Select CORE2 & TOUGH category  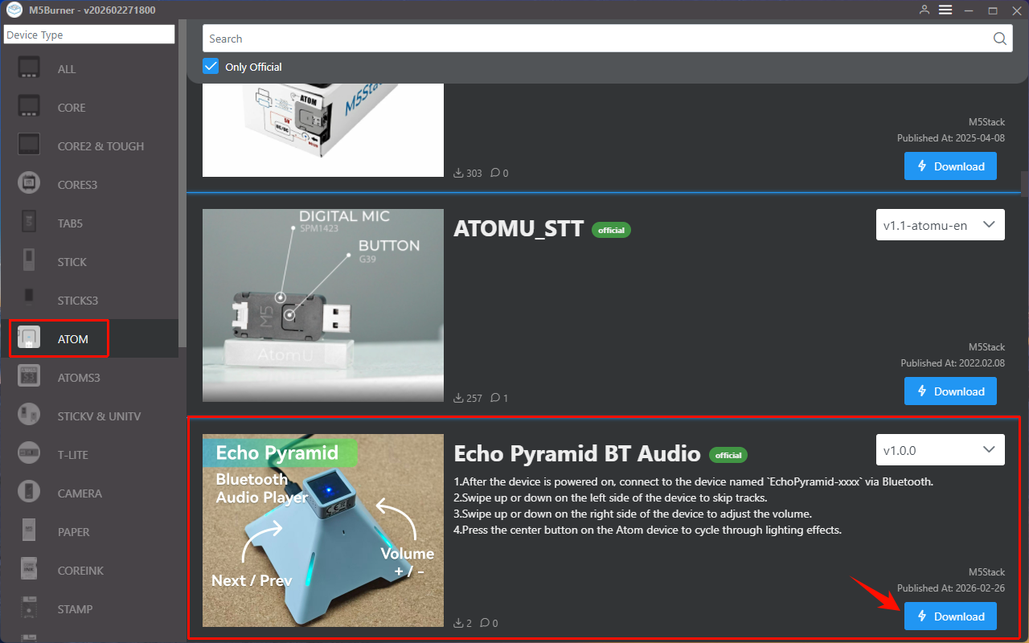(x=100, y=146)
